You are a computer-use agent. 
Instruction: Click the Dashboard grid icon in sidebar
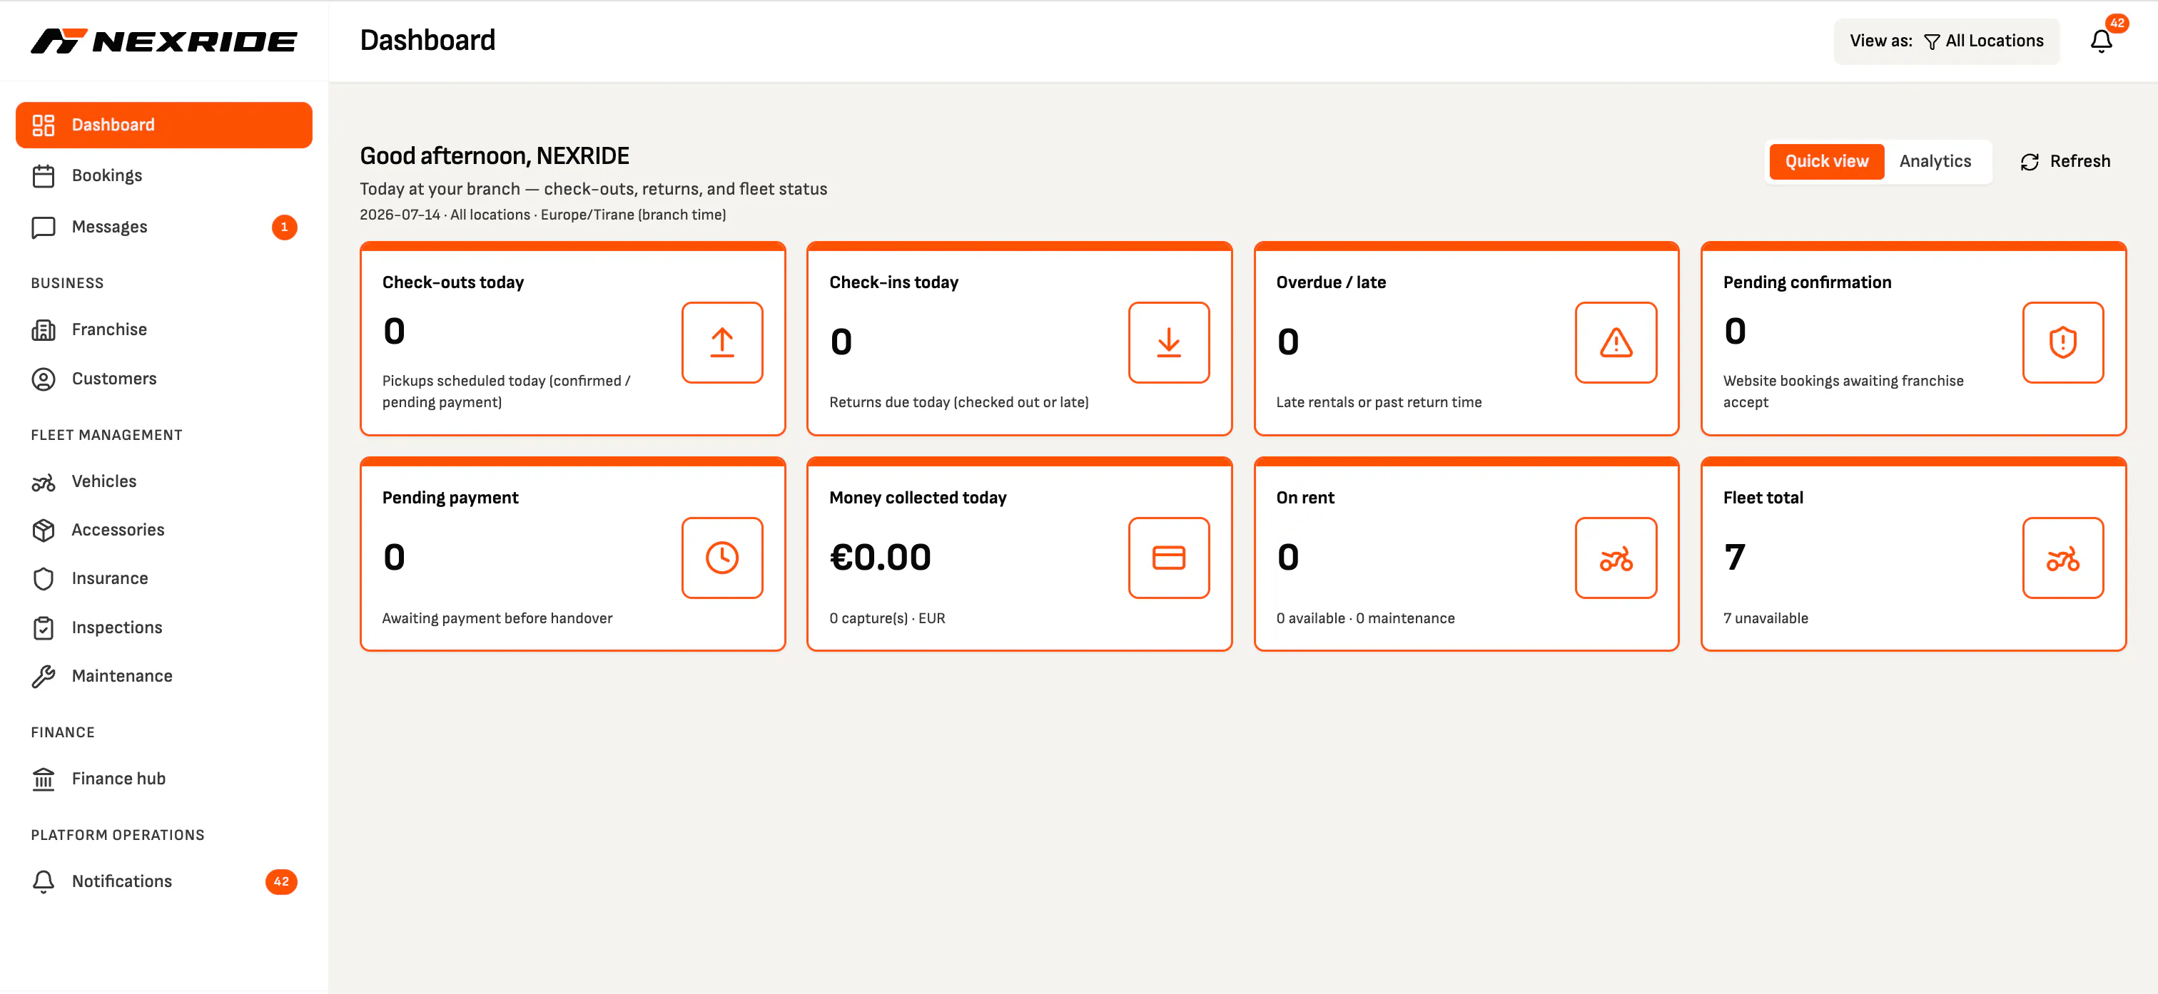tap(44, 125)
